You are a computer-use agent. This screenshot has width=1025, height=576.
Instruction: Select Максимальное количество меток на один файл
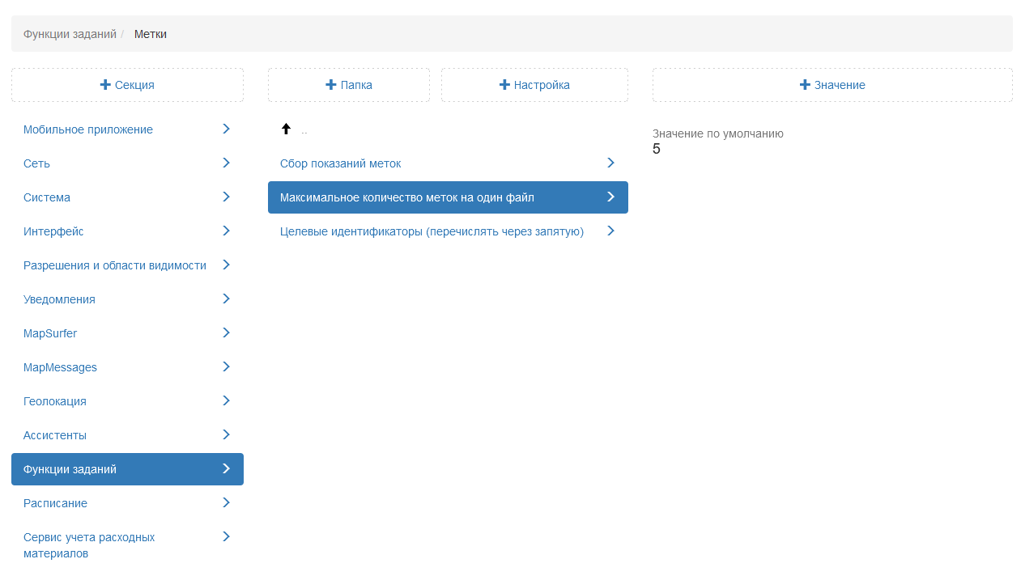pyautogui.click(x=448, y=197)
